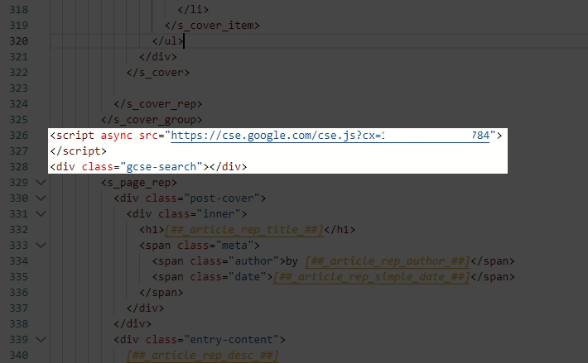Collapse the fold chevron on line 329
Screen dimensions: 588x363
(41, 183)
